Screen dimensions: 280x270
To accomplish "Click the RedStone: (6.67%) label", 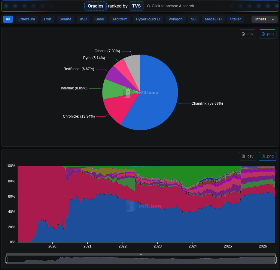I will pyautogui.click(x=79, y=69).
